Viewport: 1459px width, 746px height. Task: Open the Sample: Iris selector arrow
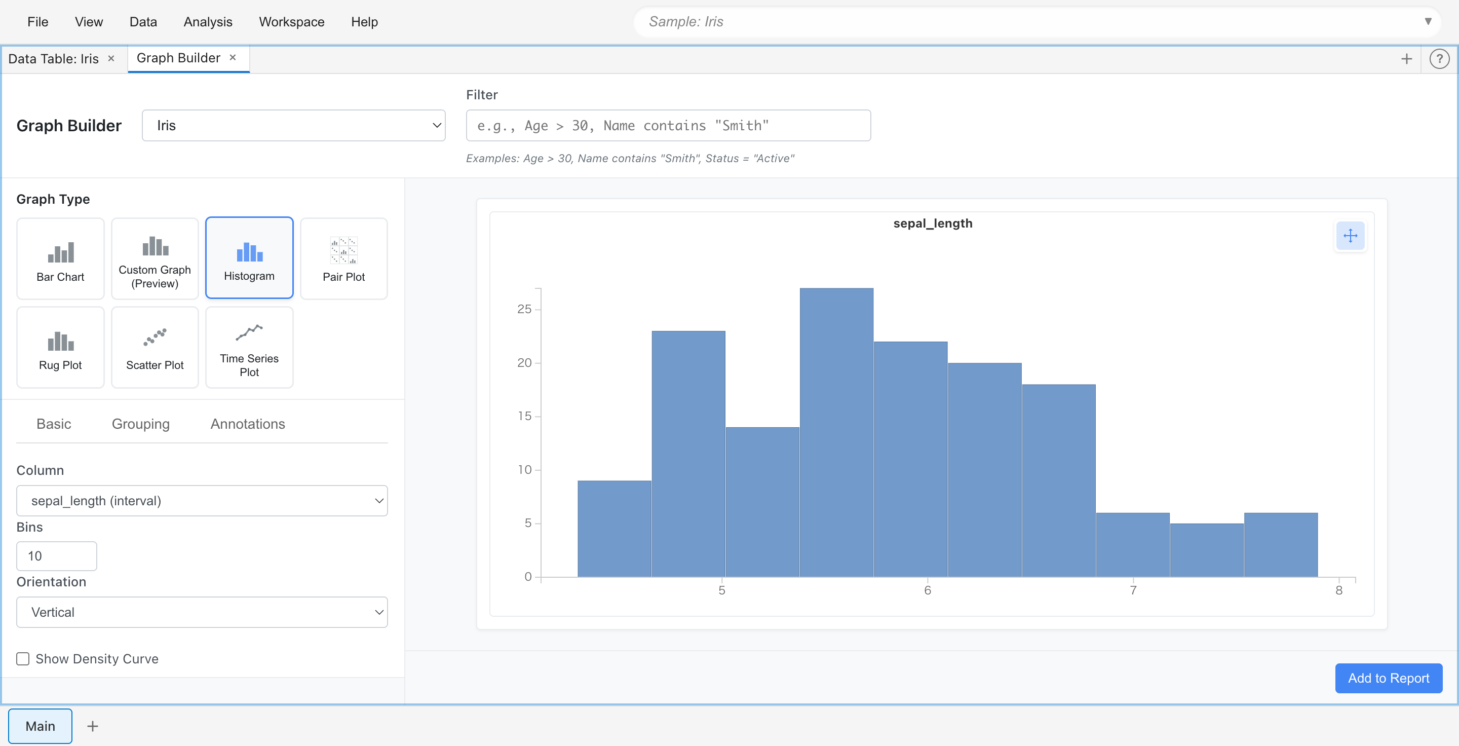point(1429,21)
